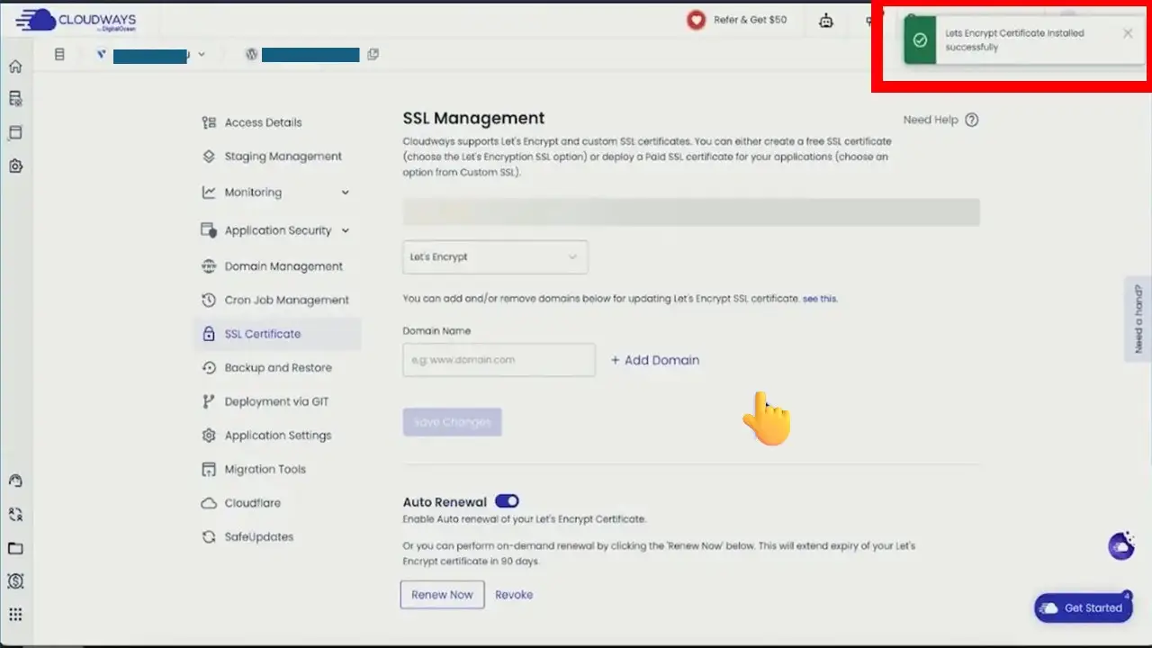Click the disabled Save Changes button
Screen dimensions: 1152x648
452,422
